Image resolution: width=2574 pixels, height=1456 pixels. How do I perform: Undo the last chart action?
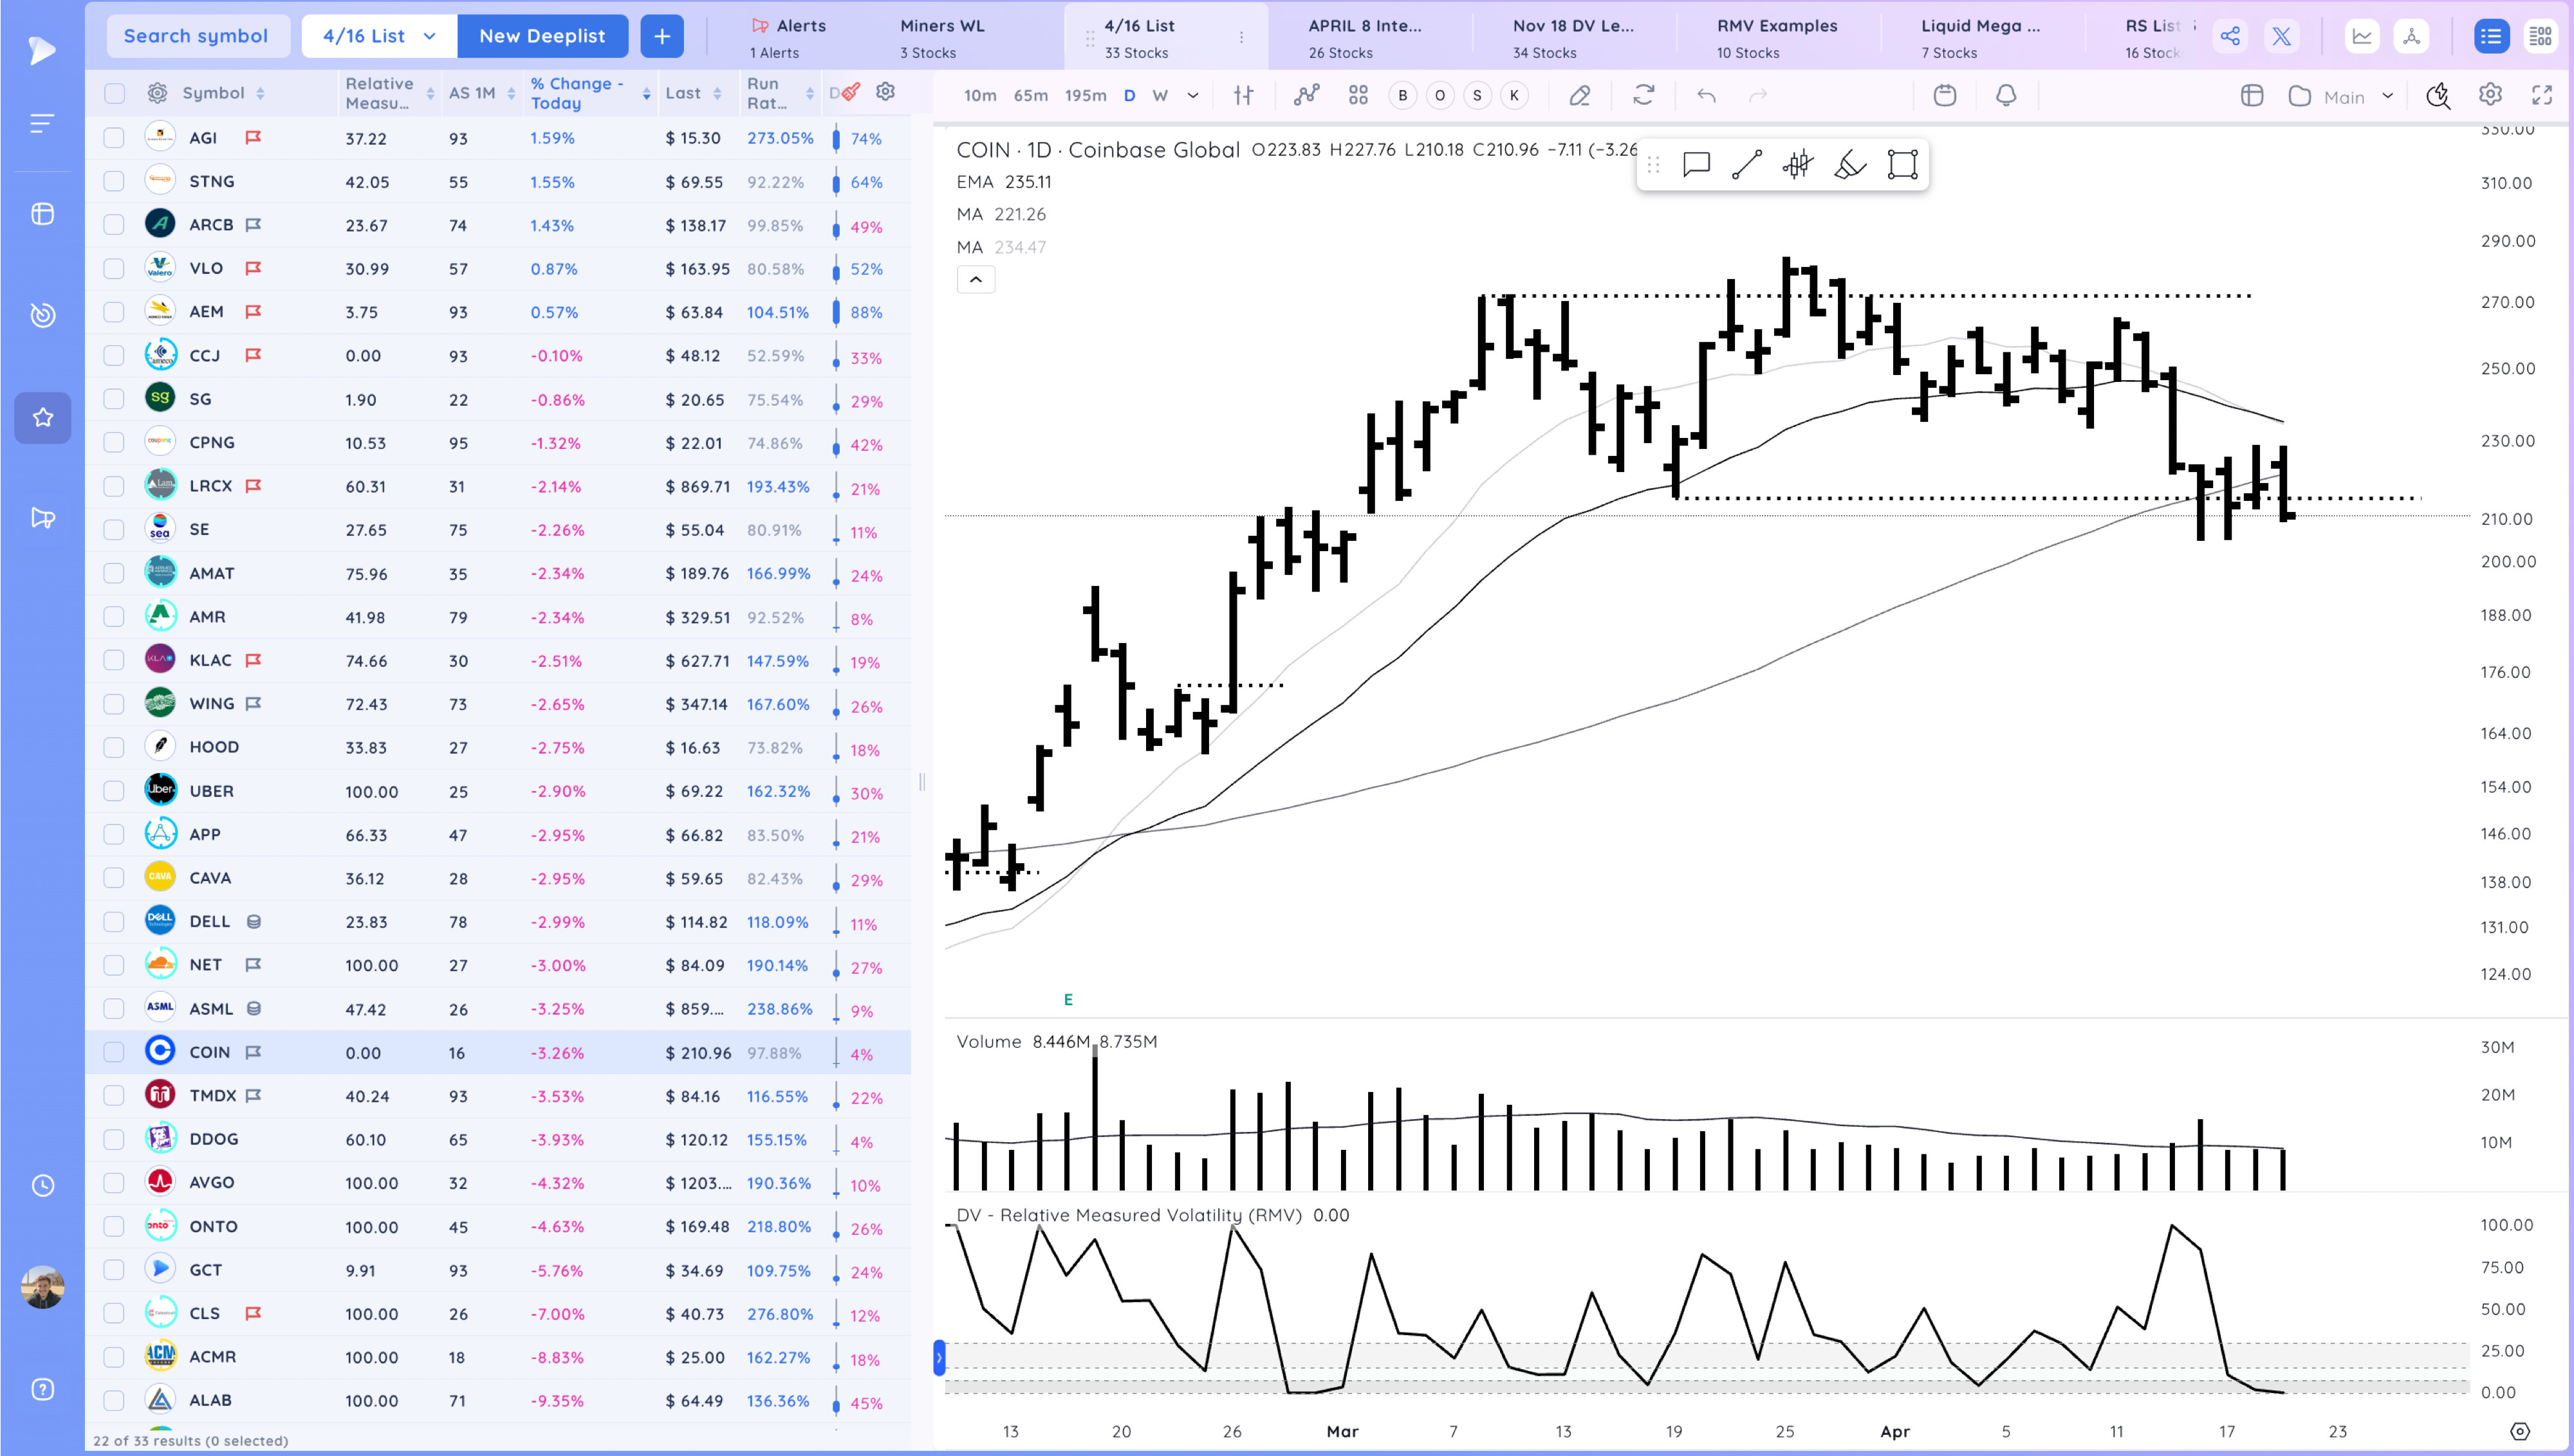pyautogui.click(x=1707, y=95)
